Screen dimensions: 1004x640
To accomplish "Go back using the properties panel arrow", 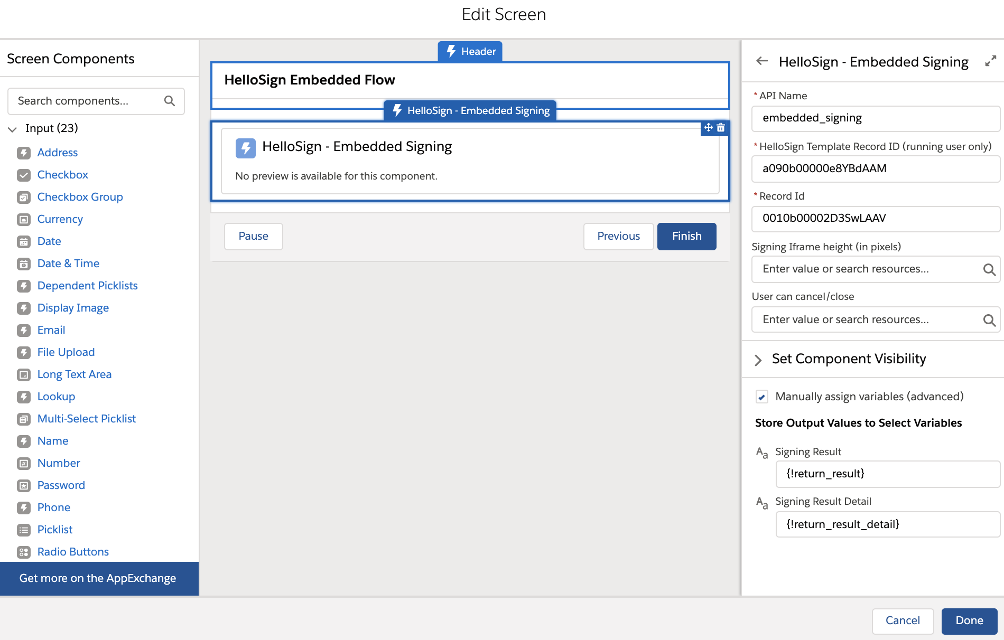I will 762,61.
